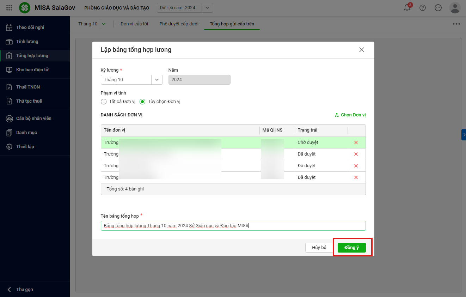
Task: Expand the Tháng 10 month selector in toolbar
Action: click(x=104, y=24)
